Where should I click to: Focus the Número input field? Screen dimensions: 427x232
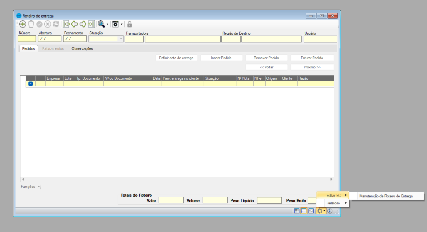(27, 39)
